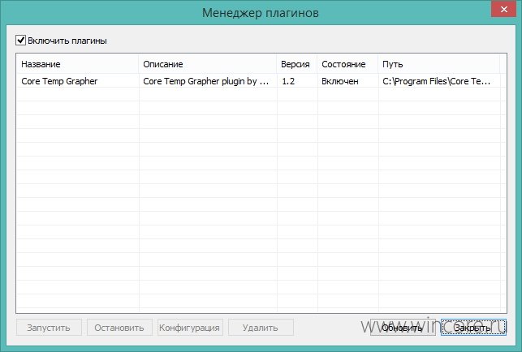
Task: Click the C:\Program Files path cell
Action: click(x=436, y=81)
